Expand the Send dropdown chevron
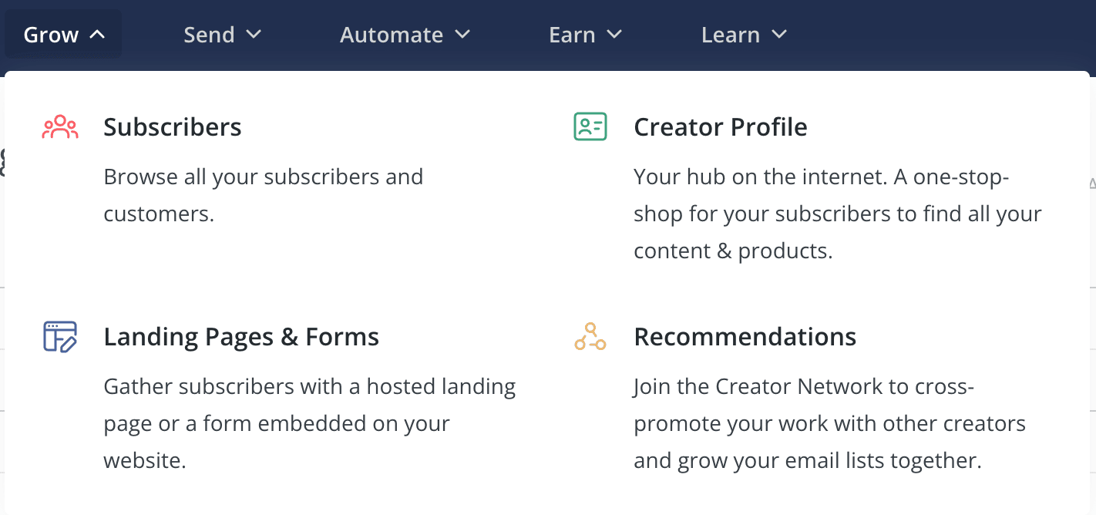The width and height of the screenshot is (1096, 515). click(x=254, y=34)
